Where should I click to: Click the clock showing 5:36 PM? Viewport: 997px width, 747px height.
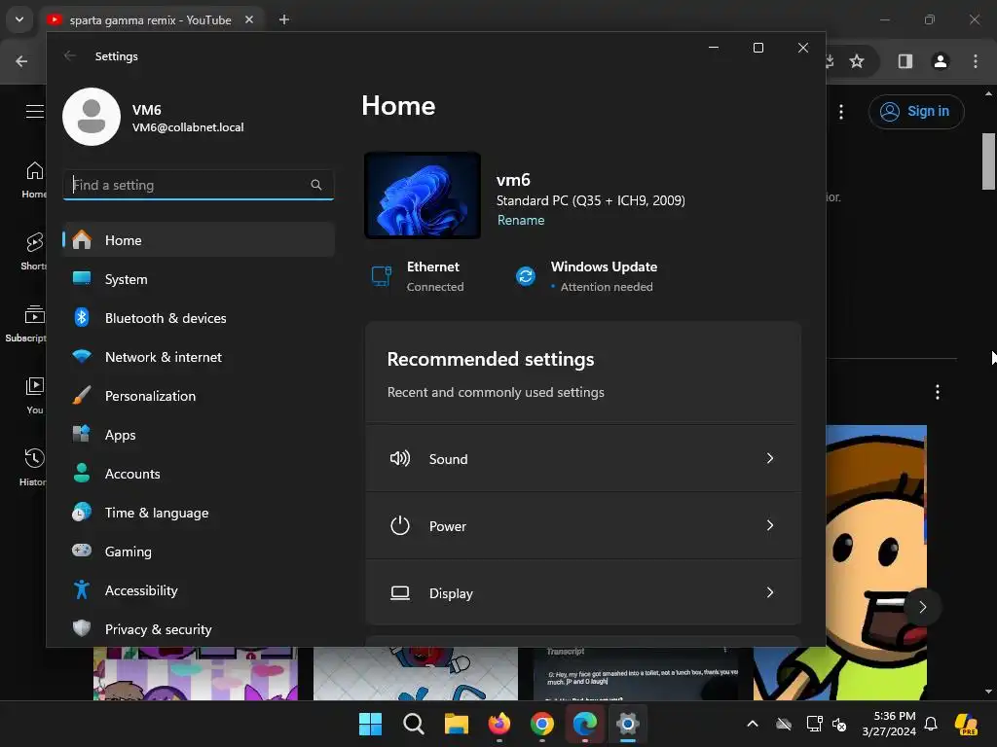click(x=889, y=724)
